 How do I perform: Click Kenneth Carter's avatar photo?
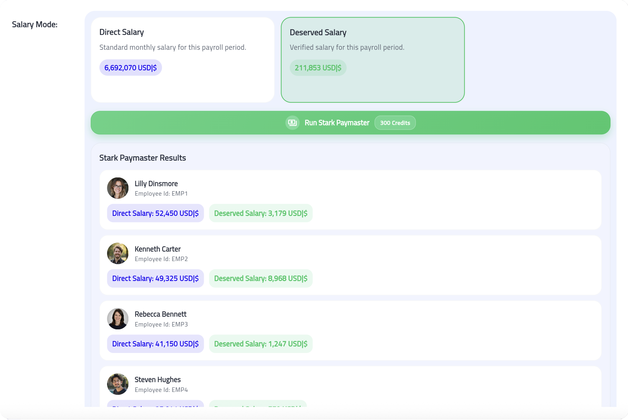118,253
